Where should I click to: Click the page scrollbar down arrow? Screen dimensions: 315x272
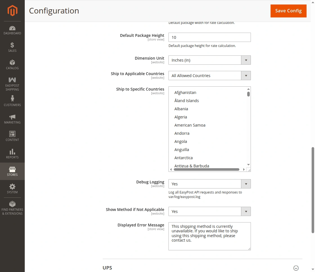coord(313,269)
